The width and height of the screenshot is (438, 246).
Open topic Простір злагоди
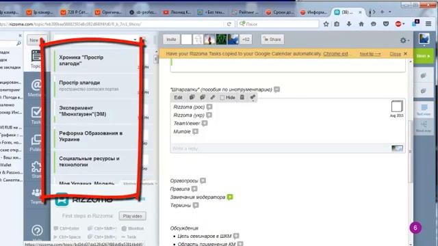[96, 85]
